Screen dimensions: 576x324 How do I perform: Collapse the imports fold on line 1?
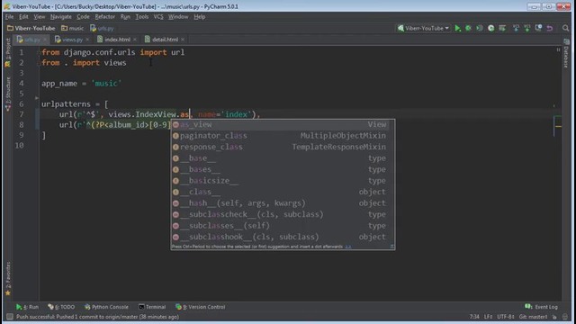pos(40,52)
